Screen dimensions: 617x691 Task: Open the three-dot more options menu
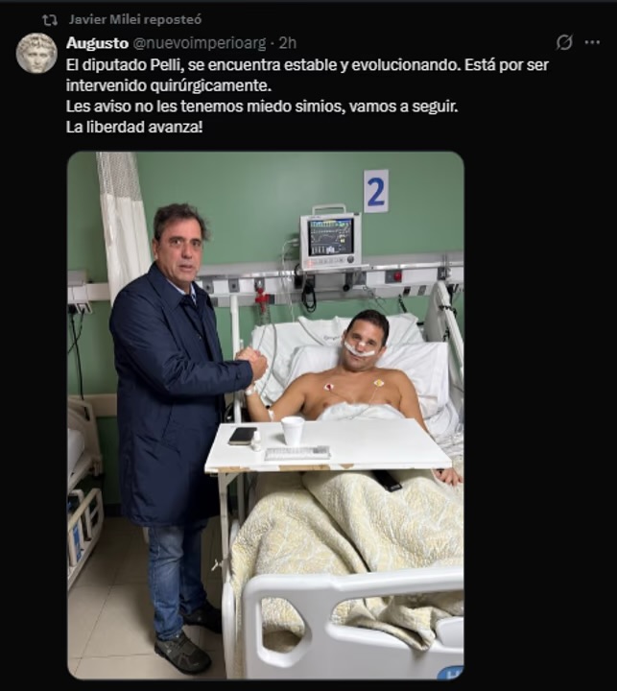tap(592, 43)
